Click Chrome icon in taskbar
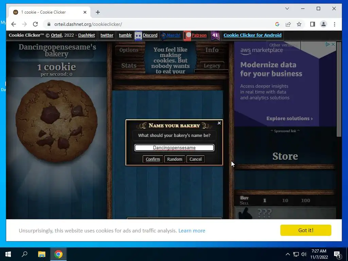Viewport: 348px width, 261px height. (x=58, y=254)
